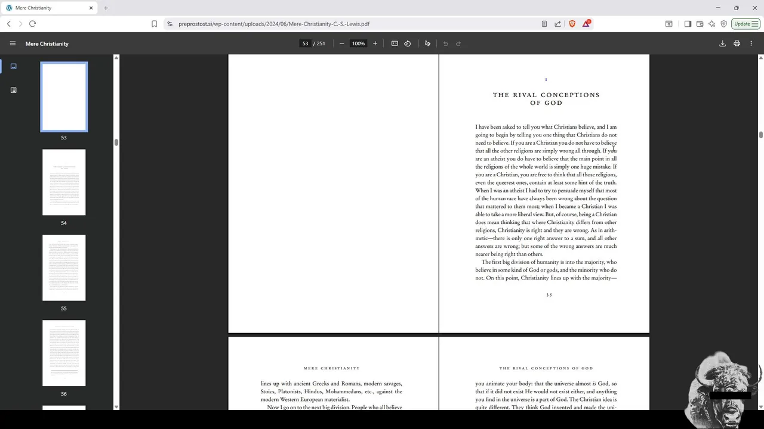
Task: Open reader mode icon in address bar
Action: 544,24
